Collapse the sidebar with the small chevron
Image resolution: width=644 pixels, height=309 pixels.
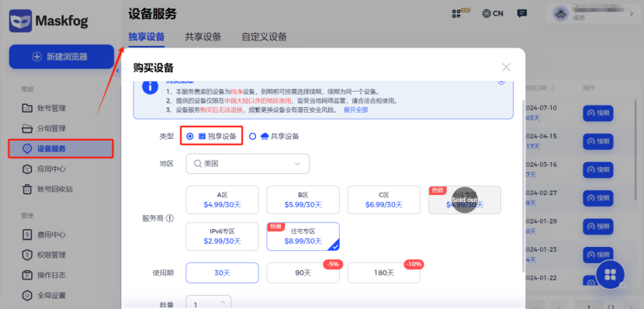pyautogui.click(x=118, y=71)
